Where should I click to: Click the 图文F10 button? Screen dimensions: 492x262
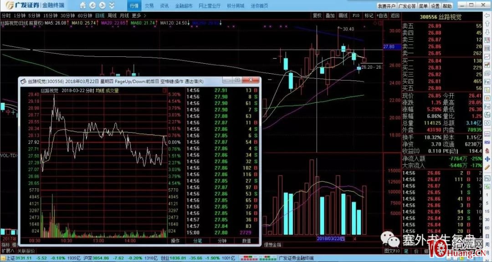click(x=392, y=251)
